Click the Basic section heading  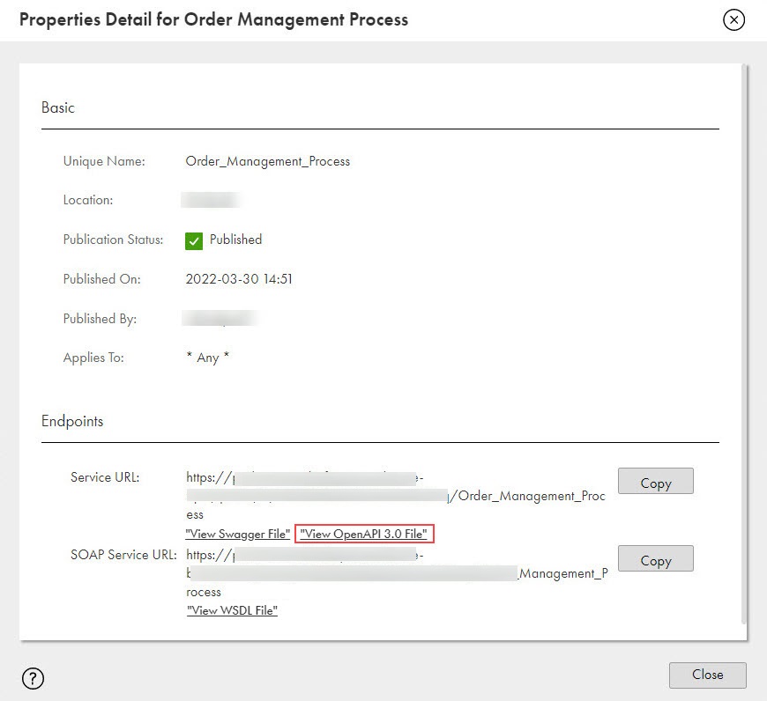(x=57, y=107)
